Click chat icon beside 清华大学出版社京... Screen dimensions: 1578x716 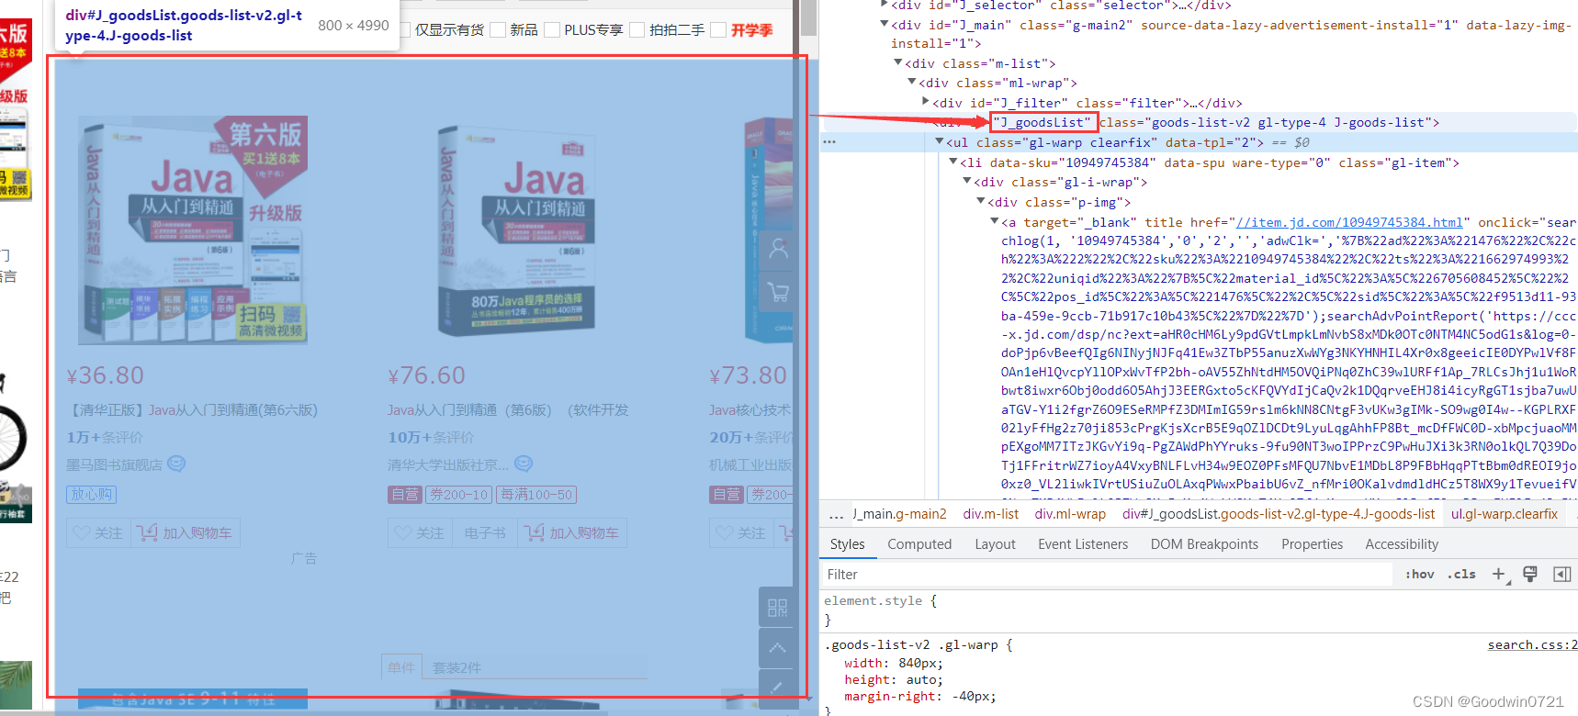click(524, 464)
